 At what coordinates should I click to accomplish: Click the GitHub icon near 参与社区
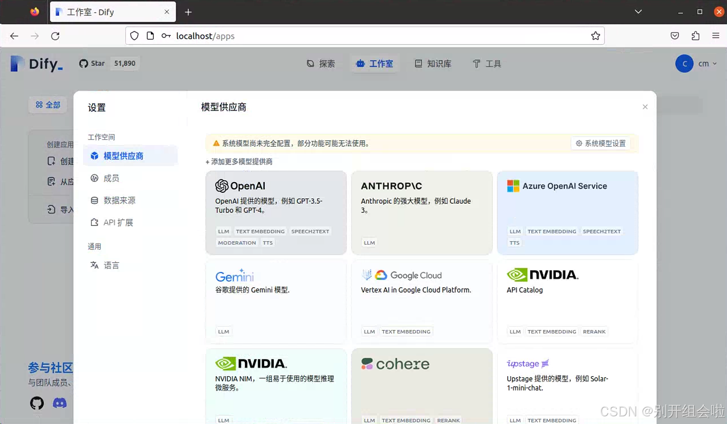tap(37, 403)
